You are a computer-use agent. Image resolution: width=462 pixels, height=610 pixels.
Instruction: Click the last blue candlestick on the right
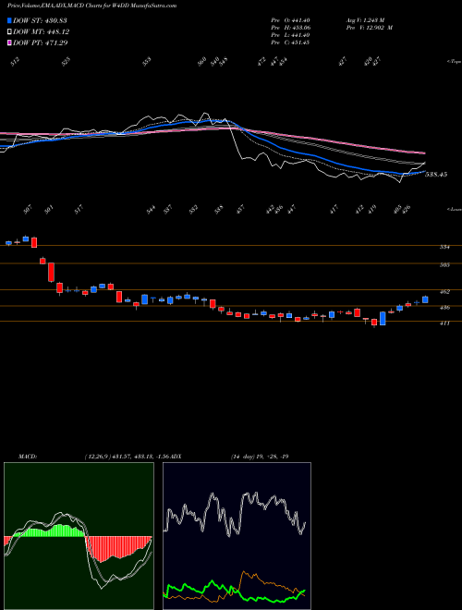425,299
